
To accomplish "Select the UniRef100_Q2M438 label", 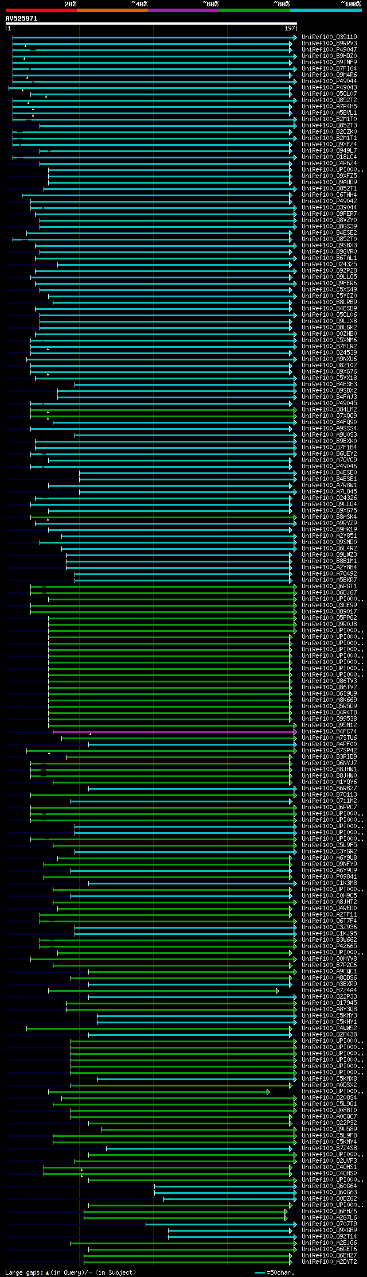I will 329,1035.
